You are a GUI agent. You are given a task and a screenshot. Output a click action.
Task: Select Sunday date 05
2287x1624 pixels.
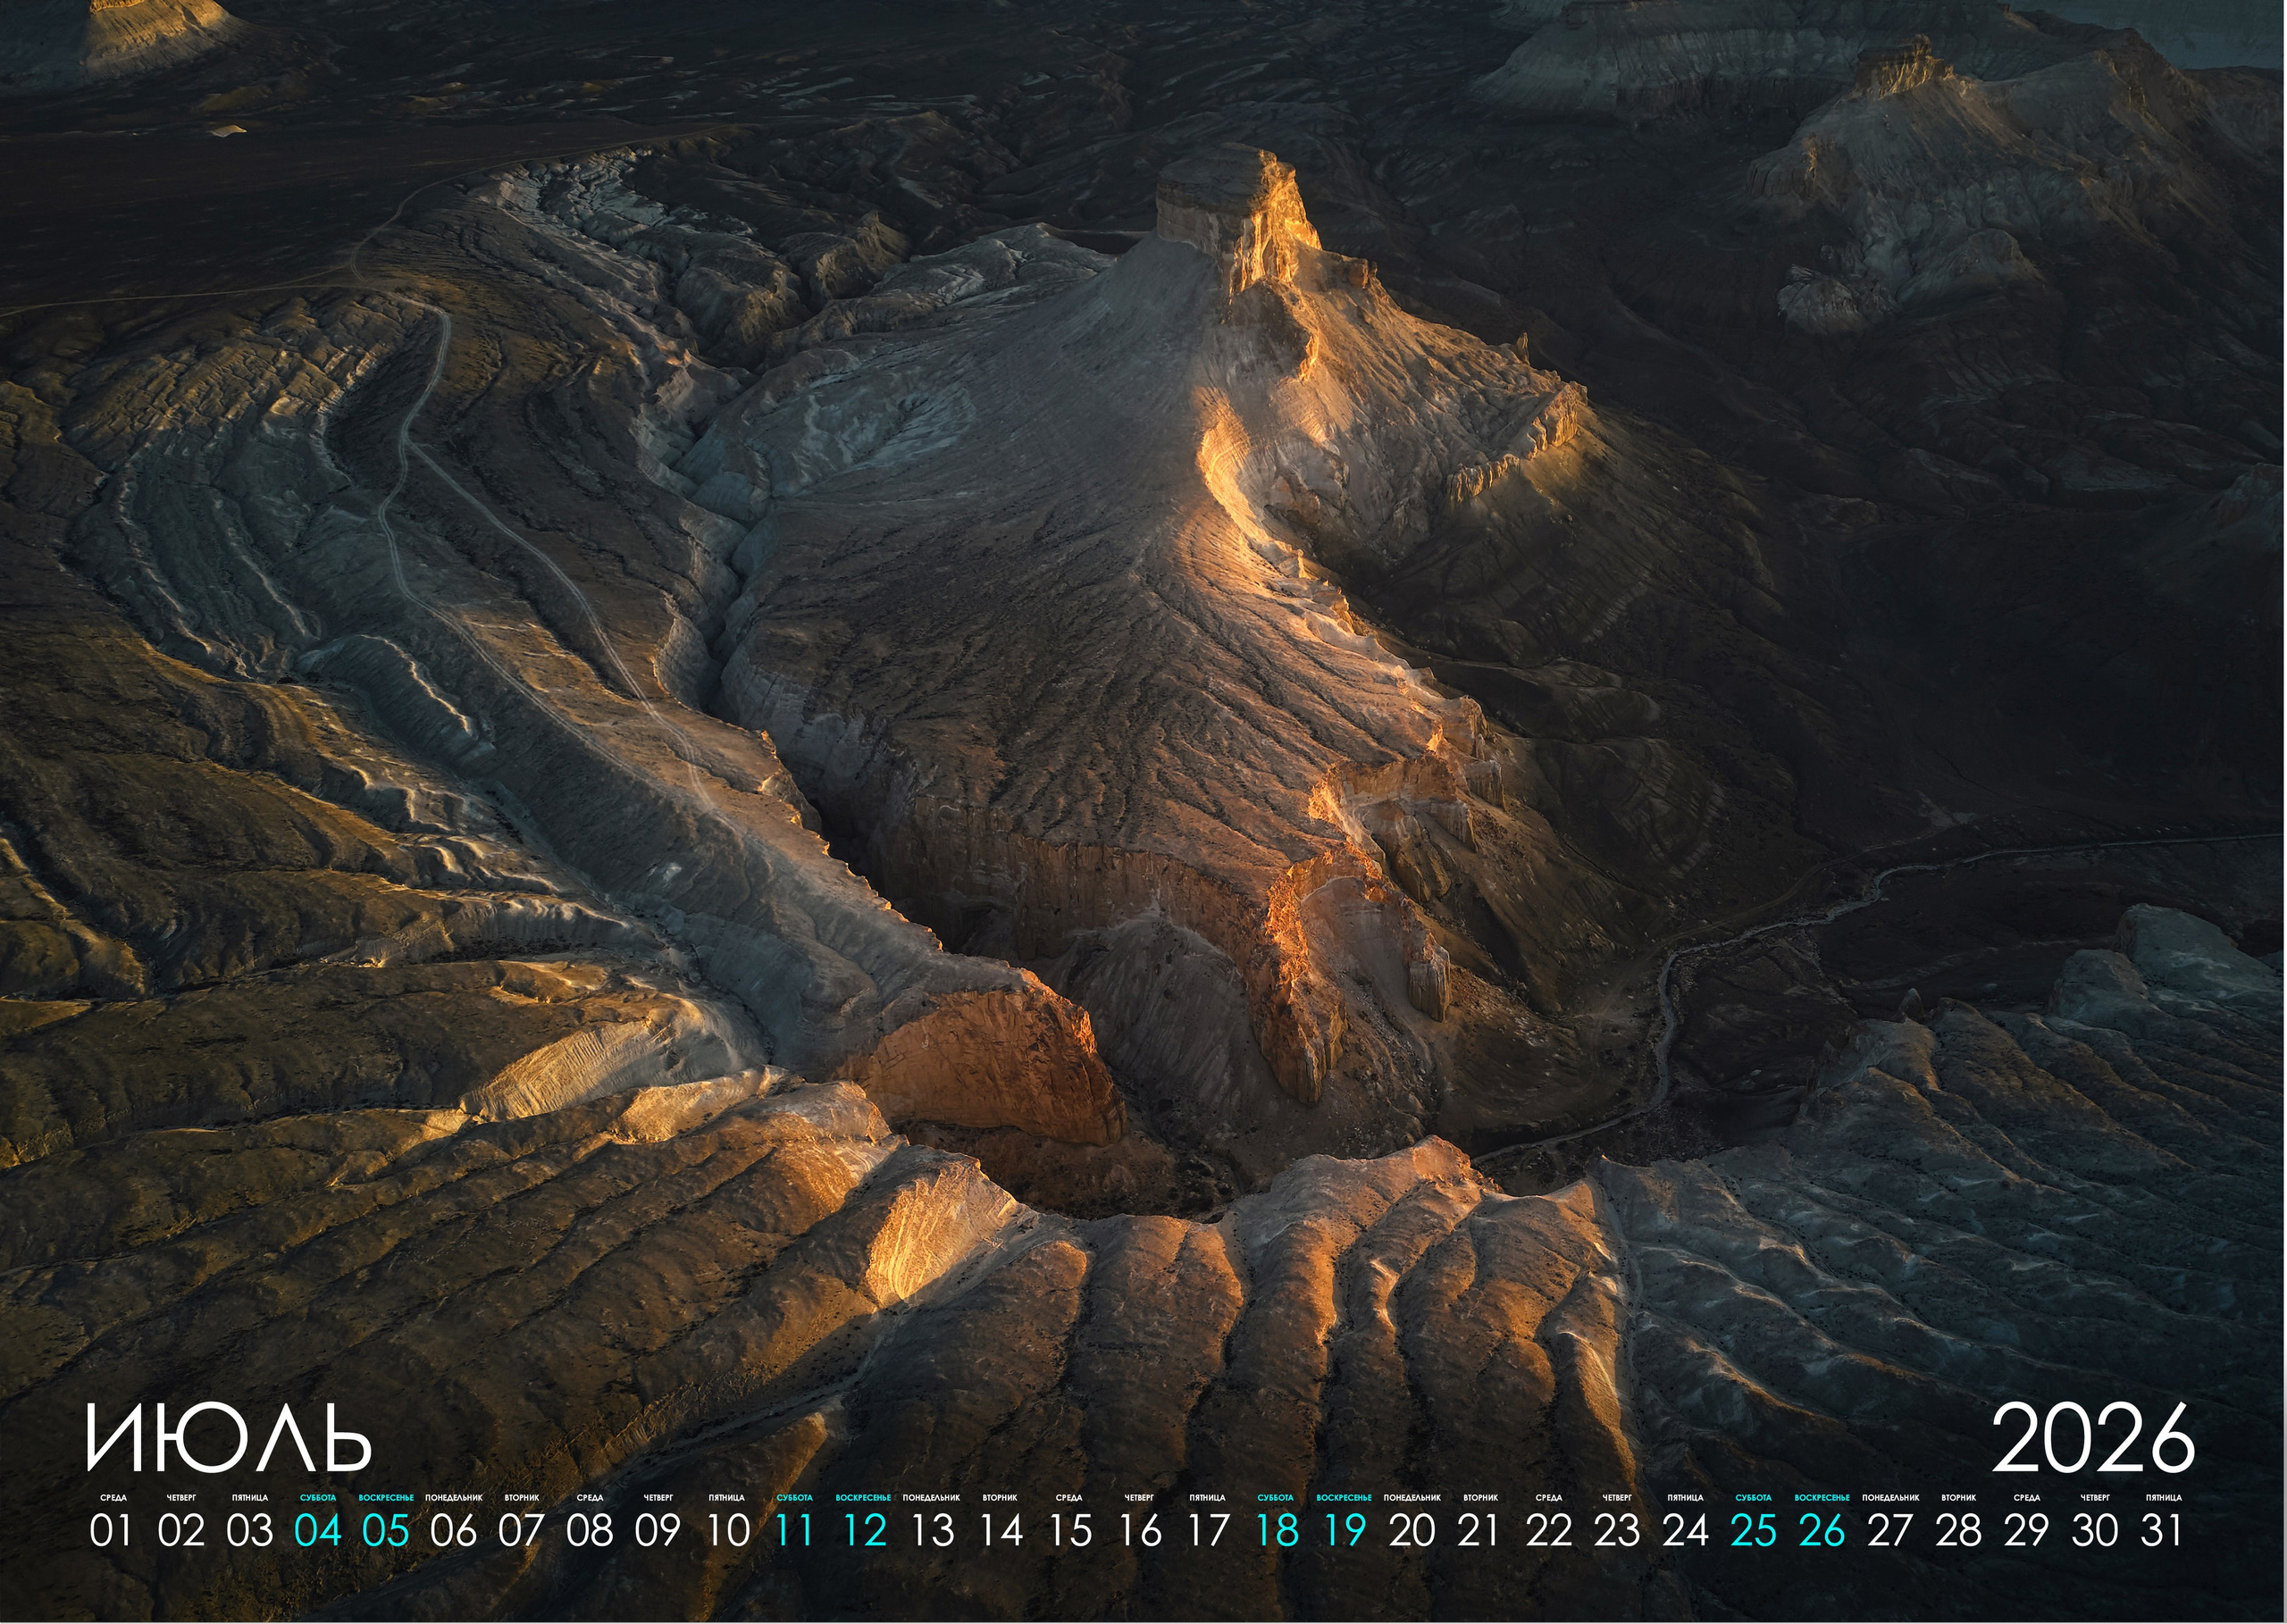(386, 1531)
